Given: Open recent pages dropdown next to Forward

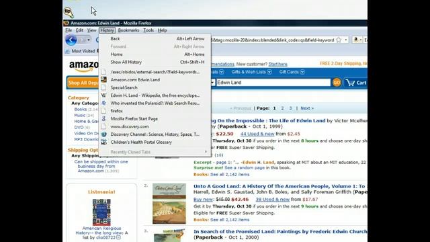Looking at the screenshot, I should [89, 40].
